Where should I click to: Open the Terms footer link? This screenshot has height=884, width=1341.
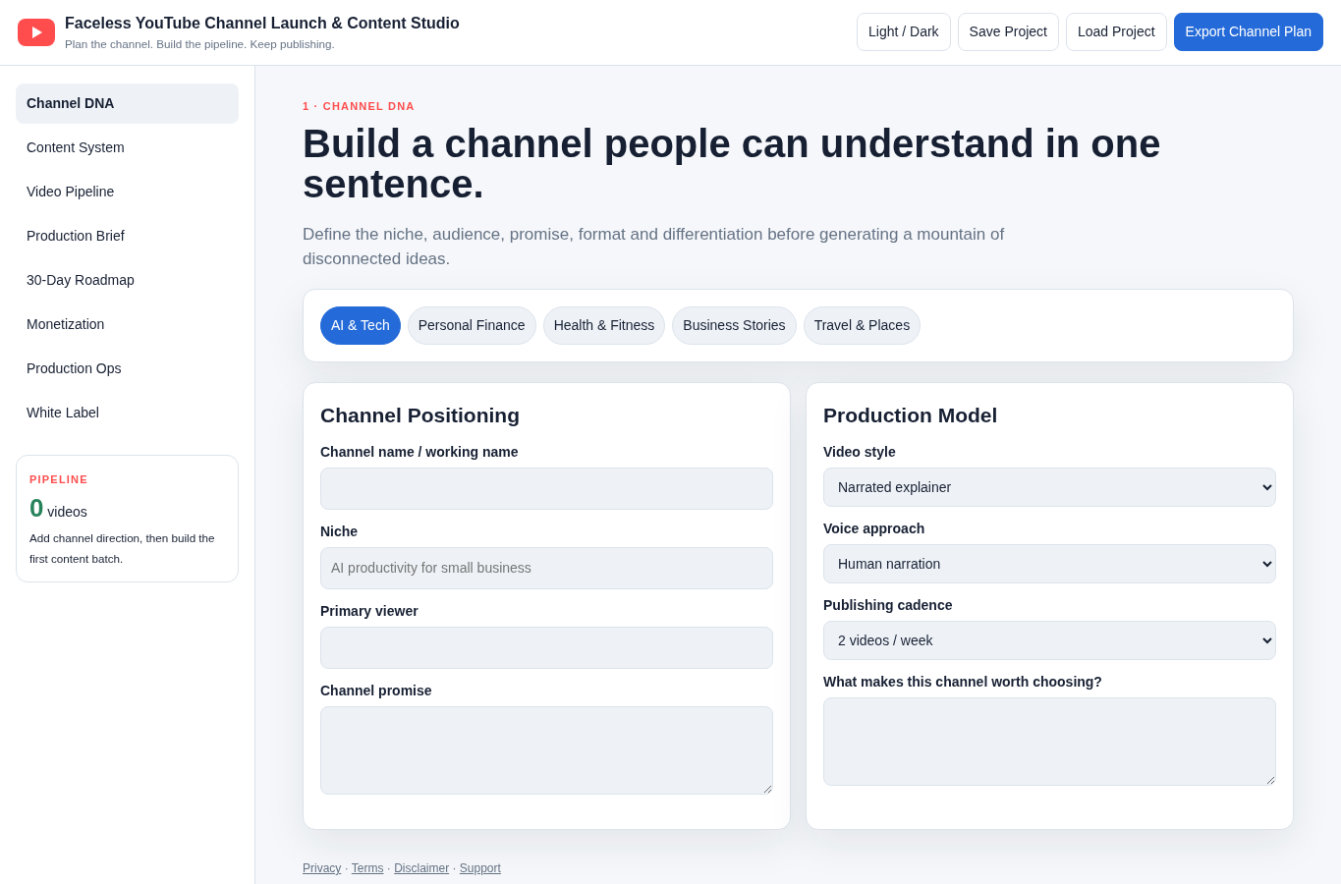367,868
